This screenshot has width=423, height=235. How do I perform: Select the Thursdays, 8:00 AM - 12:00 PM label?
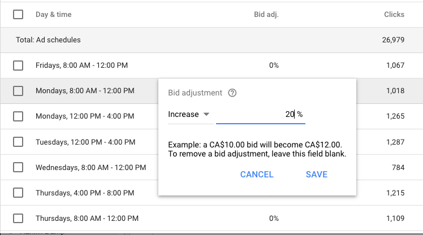(87, 218)
